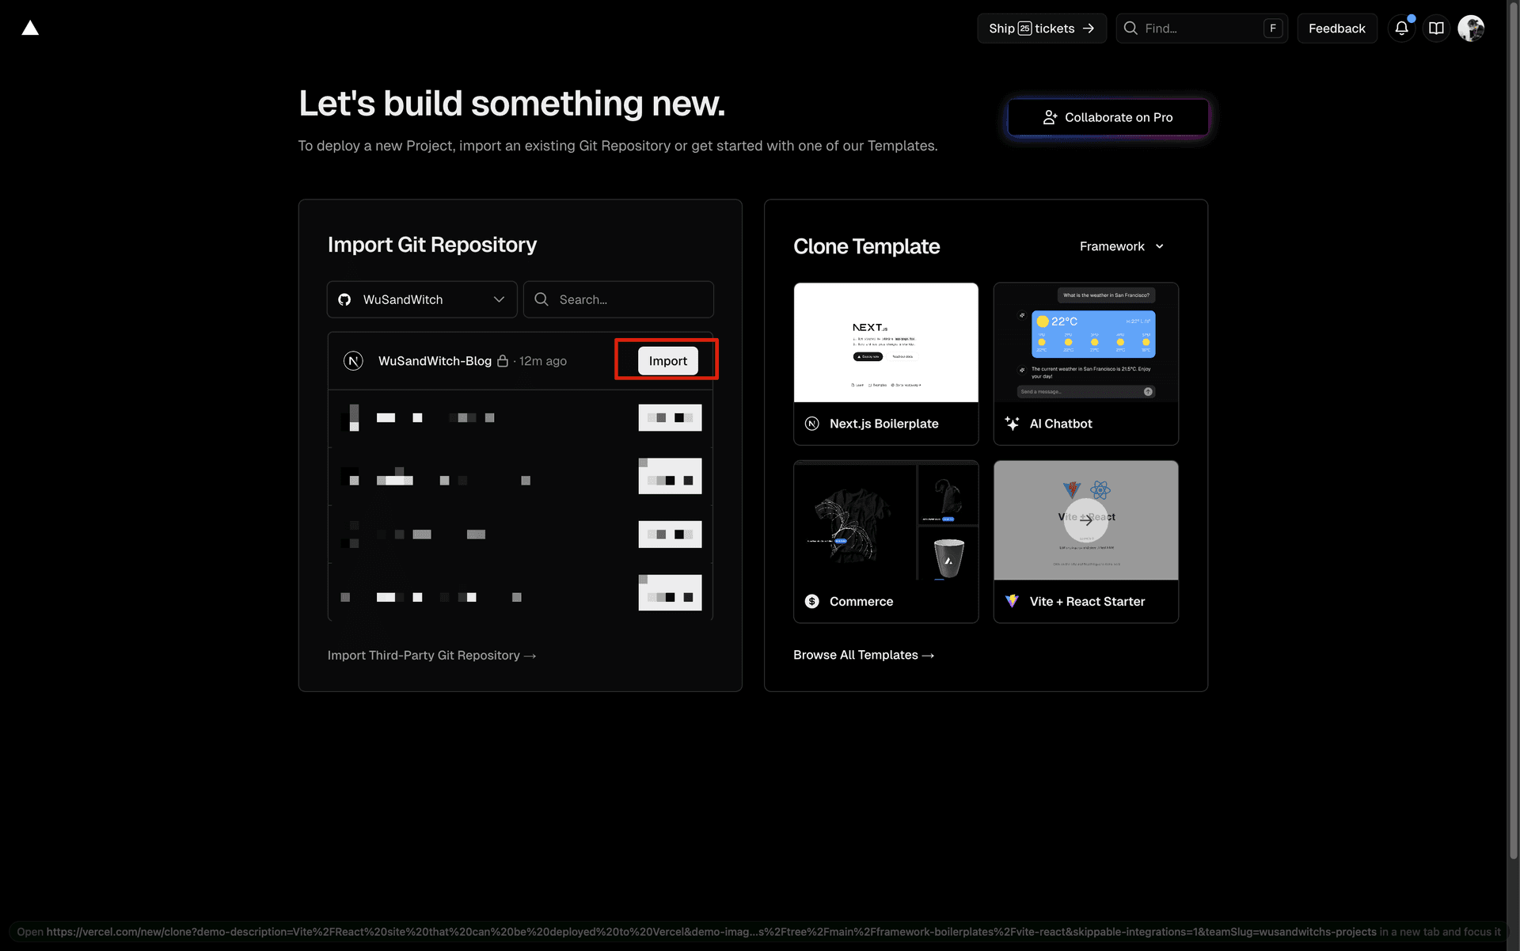Open the Next.js Boilerplate template thumbnail
Screen dimensions: 1520x951
pos(886,343)
